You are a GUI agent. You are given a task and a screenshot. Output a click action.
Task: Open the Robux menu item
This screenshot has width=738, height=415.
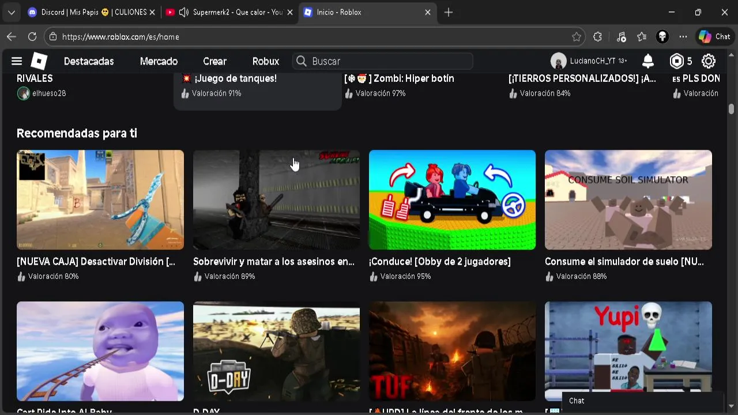(266, 61)
